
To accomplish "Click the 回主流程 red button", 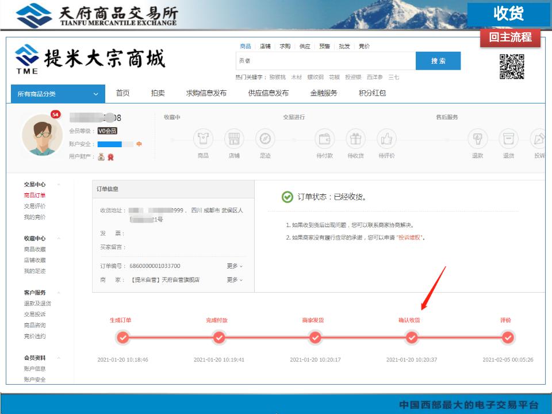I will [x=510, y=37].
